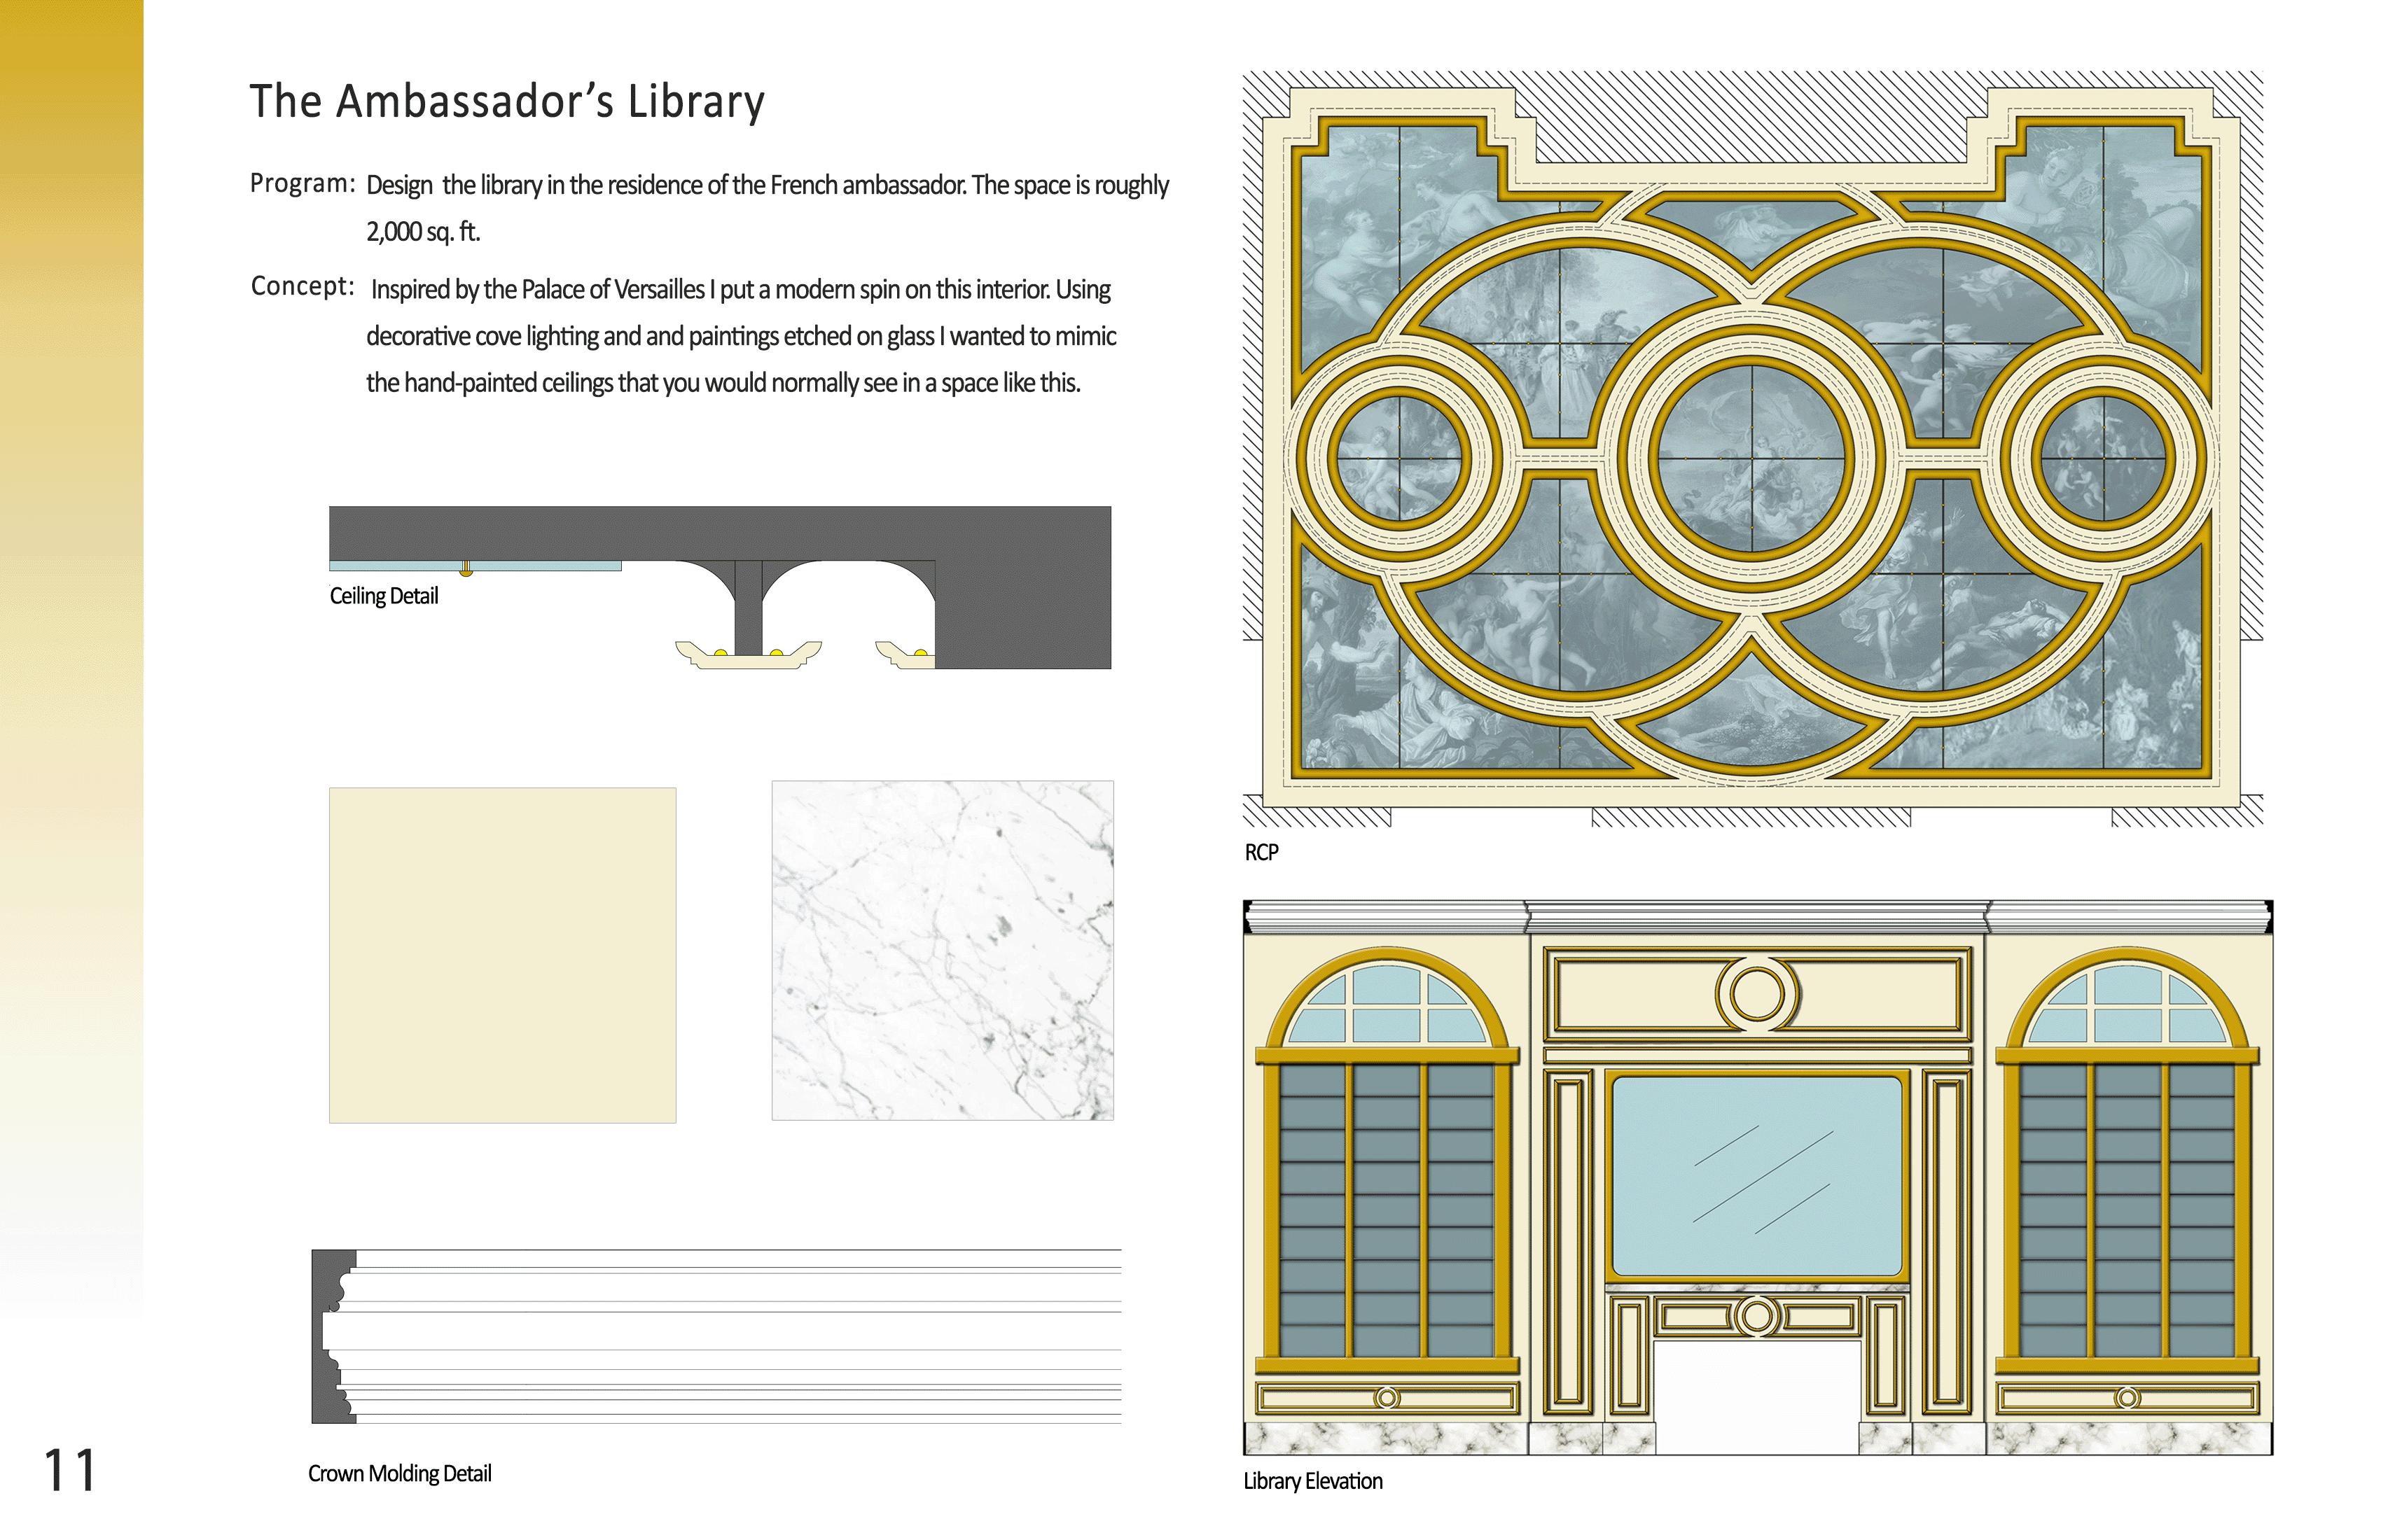Click the page number 11

(69, 1471)
